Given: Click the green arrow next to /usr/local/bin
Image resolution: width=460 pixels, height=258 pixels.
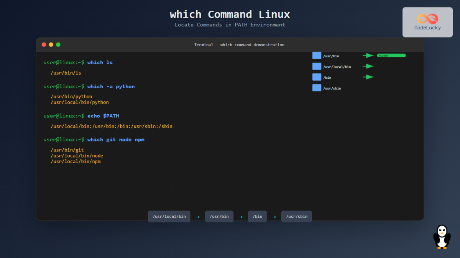Looking at the screenshot, I should tap(368, 66).
